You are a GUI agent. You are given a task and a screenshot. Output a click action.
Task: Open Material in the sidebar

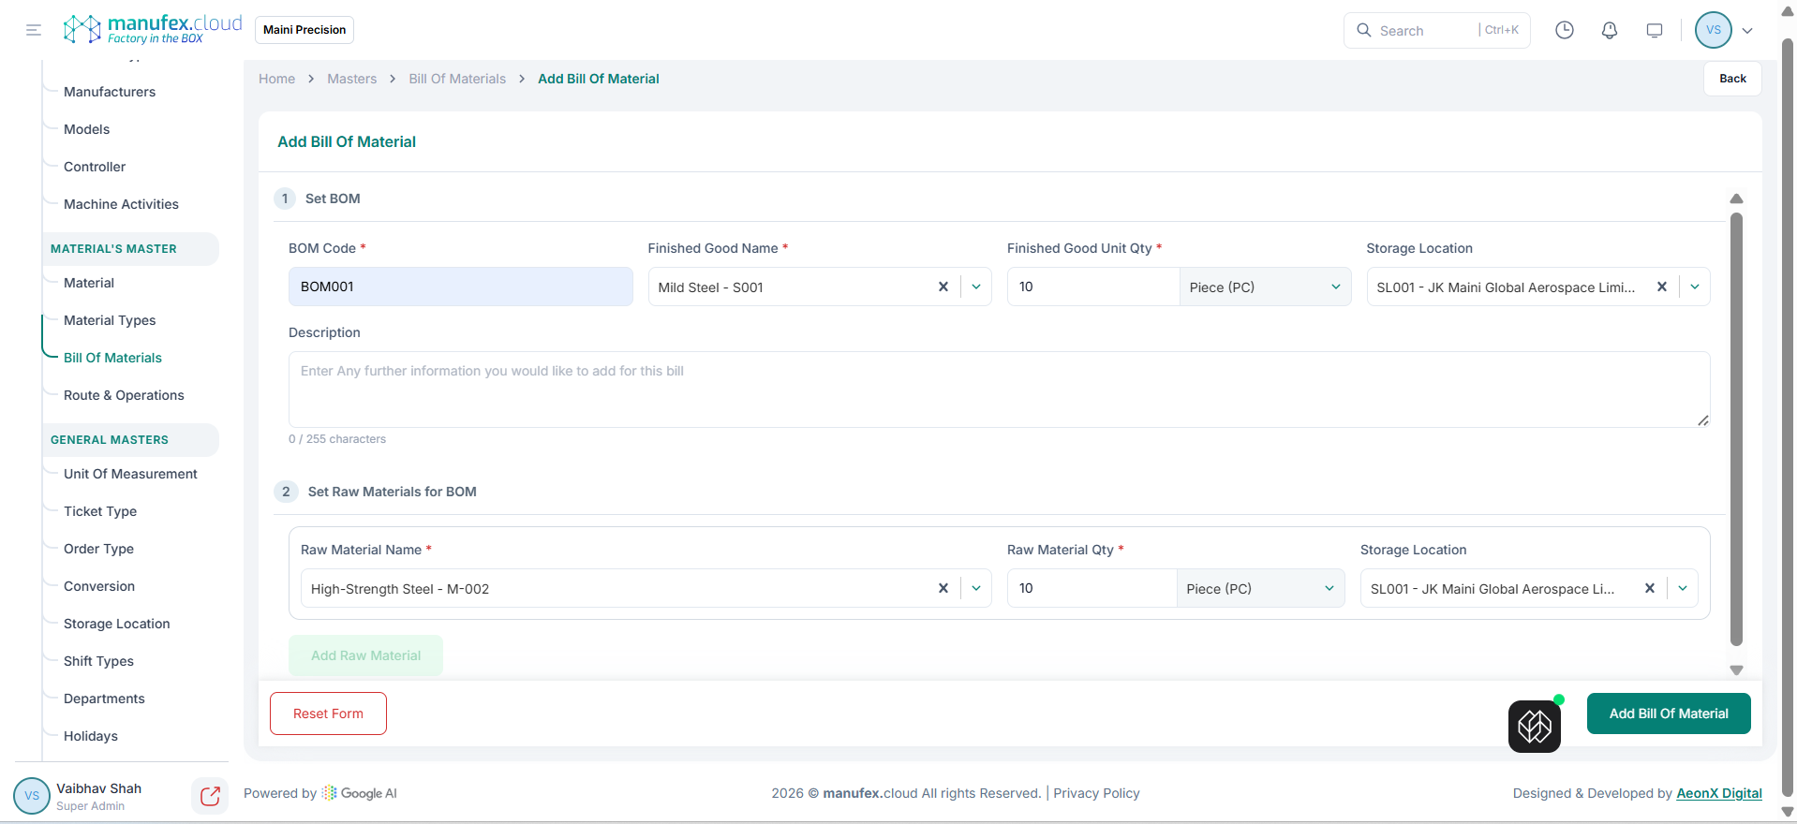(89, 283)
